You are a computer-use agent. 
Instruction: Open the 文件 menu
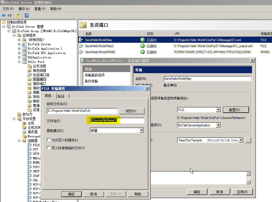tap(8, 9)
